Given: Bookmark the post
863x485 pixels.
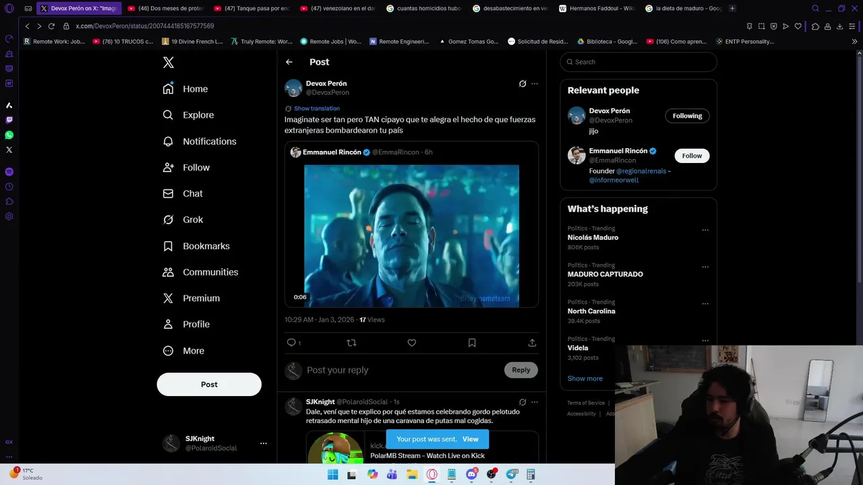Looking at the screenshot, I should (472, 343).
